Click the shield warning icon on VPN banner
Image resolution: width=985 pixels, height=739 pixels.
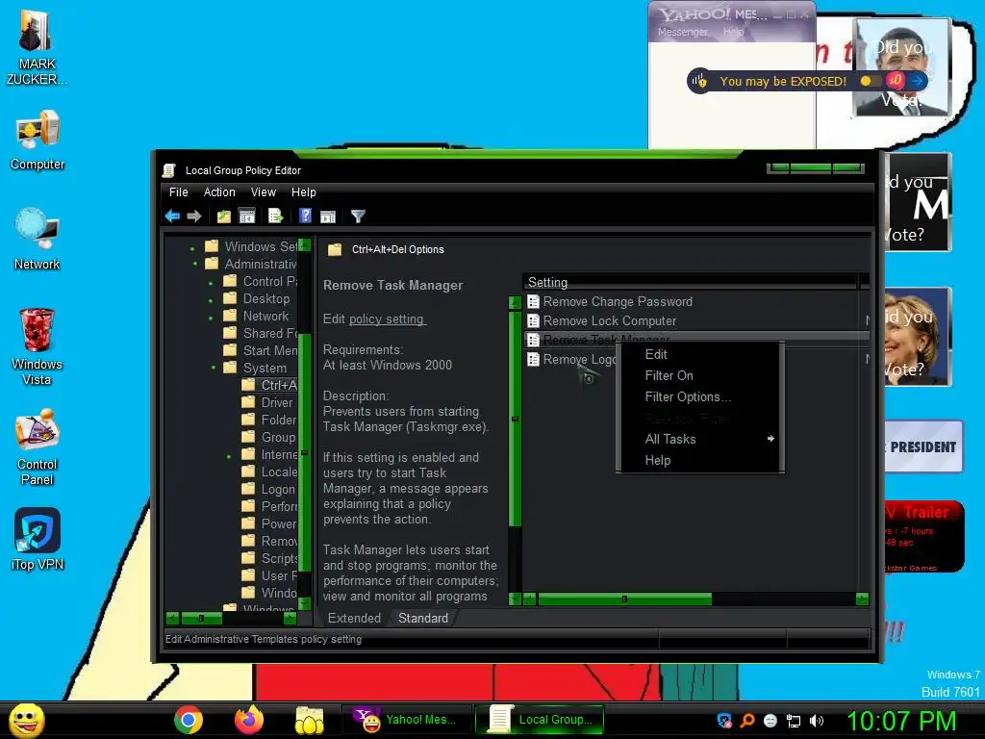(699, 81)
